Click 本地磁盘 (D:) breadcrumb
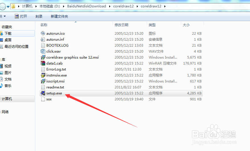 click(50, 6)
